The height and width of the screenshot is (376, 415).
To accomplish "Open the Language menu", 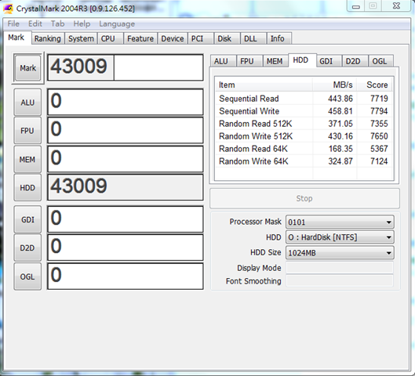I will [117, 23].
